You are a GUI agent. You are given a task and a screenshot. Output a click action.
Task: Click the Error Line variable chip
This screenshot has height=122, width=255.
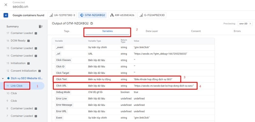pyautogui.click(x=61, y=99)
